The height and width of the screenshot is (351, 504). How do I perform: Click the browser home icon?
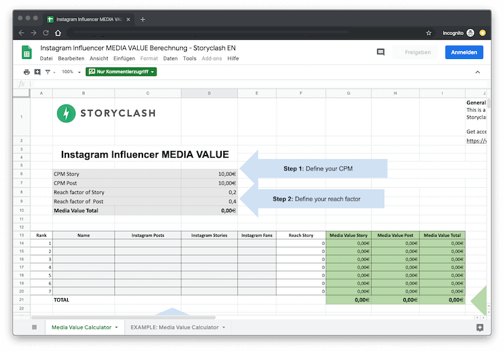point(58,33)
